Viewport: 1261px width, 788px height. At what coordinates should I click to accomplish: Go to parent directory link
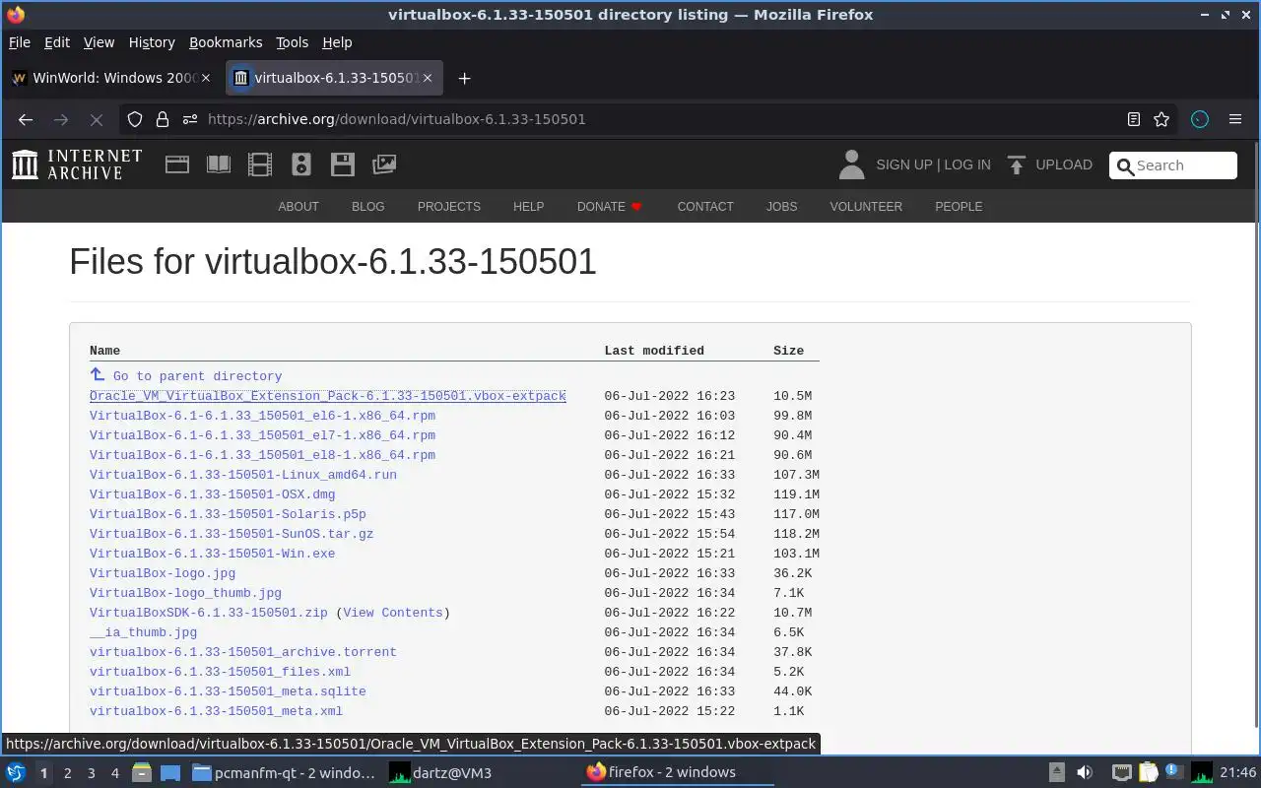(197, 376)
